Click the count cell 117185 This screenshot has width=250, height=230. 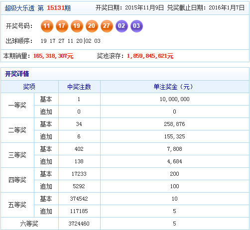(x=79, y=211)
